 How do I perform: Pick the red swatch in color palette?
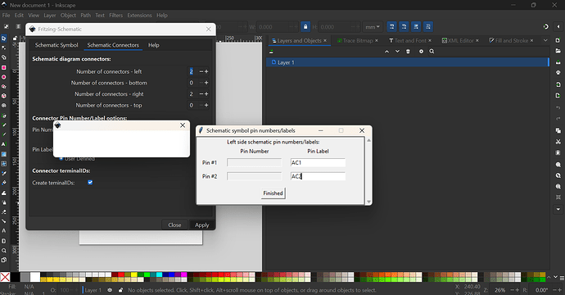click(x=120, y=275)
